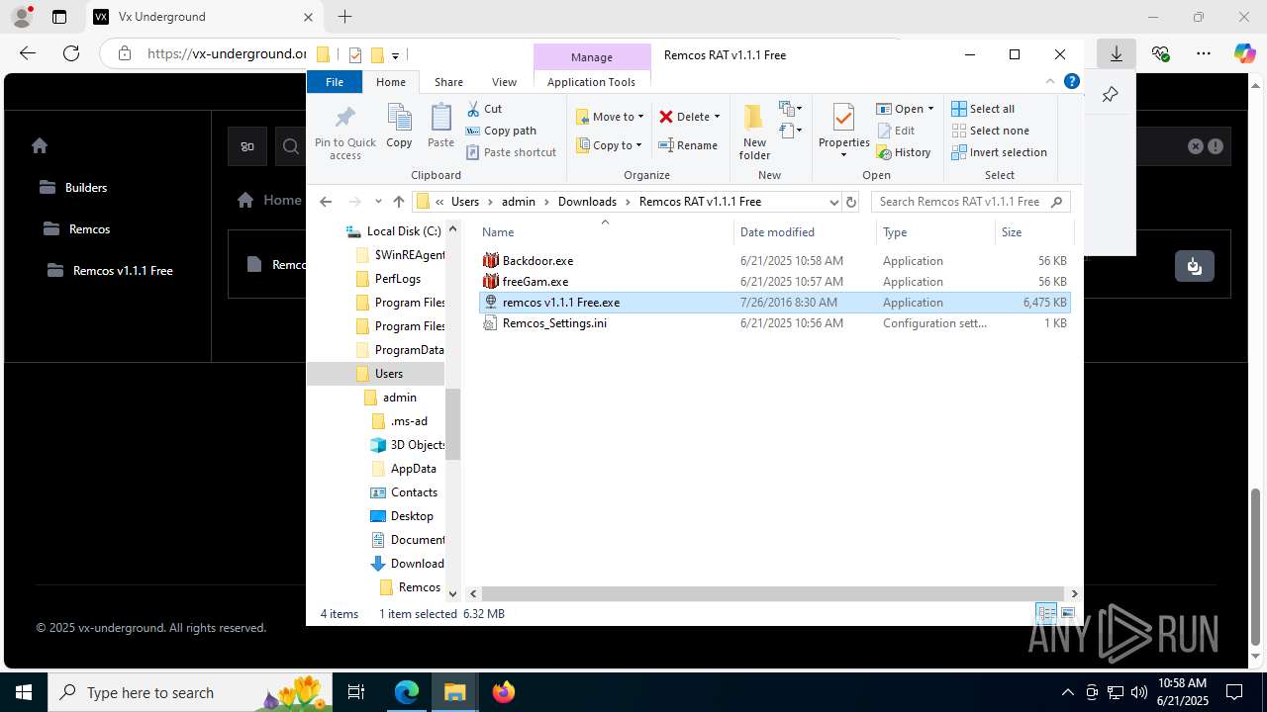Click the Manage contextual tab
Image resolution: width=1267 pixels, height=712 pixels.
pos(592,56)
